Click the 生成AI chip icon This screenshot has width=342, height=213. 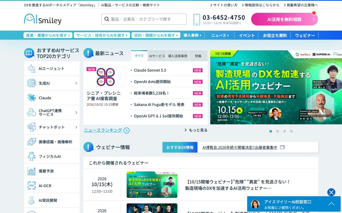(32, 83)
